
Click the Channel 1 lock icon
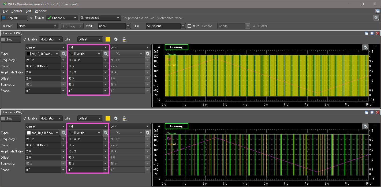(x=125, y=39)
